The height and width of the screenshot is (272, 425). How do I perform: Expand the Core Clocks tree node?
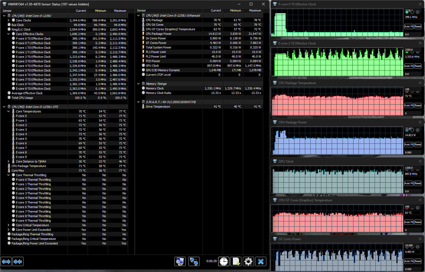[x=9, y=20]
